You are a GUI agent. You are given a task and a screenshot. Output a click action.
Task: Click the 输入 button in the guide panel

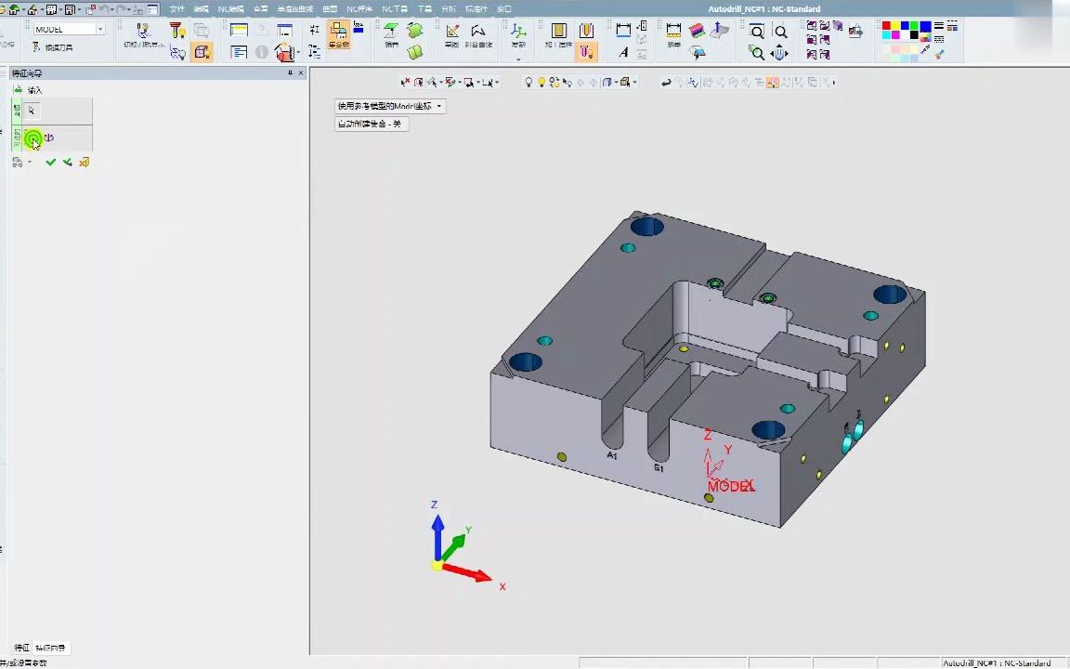[x=34, y=90]
